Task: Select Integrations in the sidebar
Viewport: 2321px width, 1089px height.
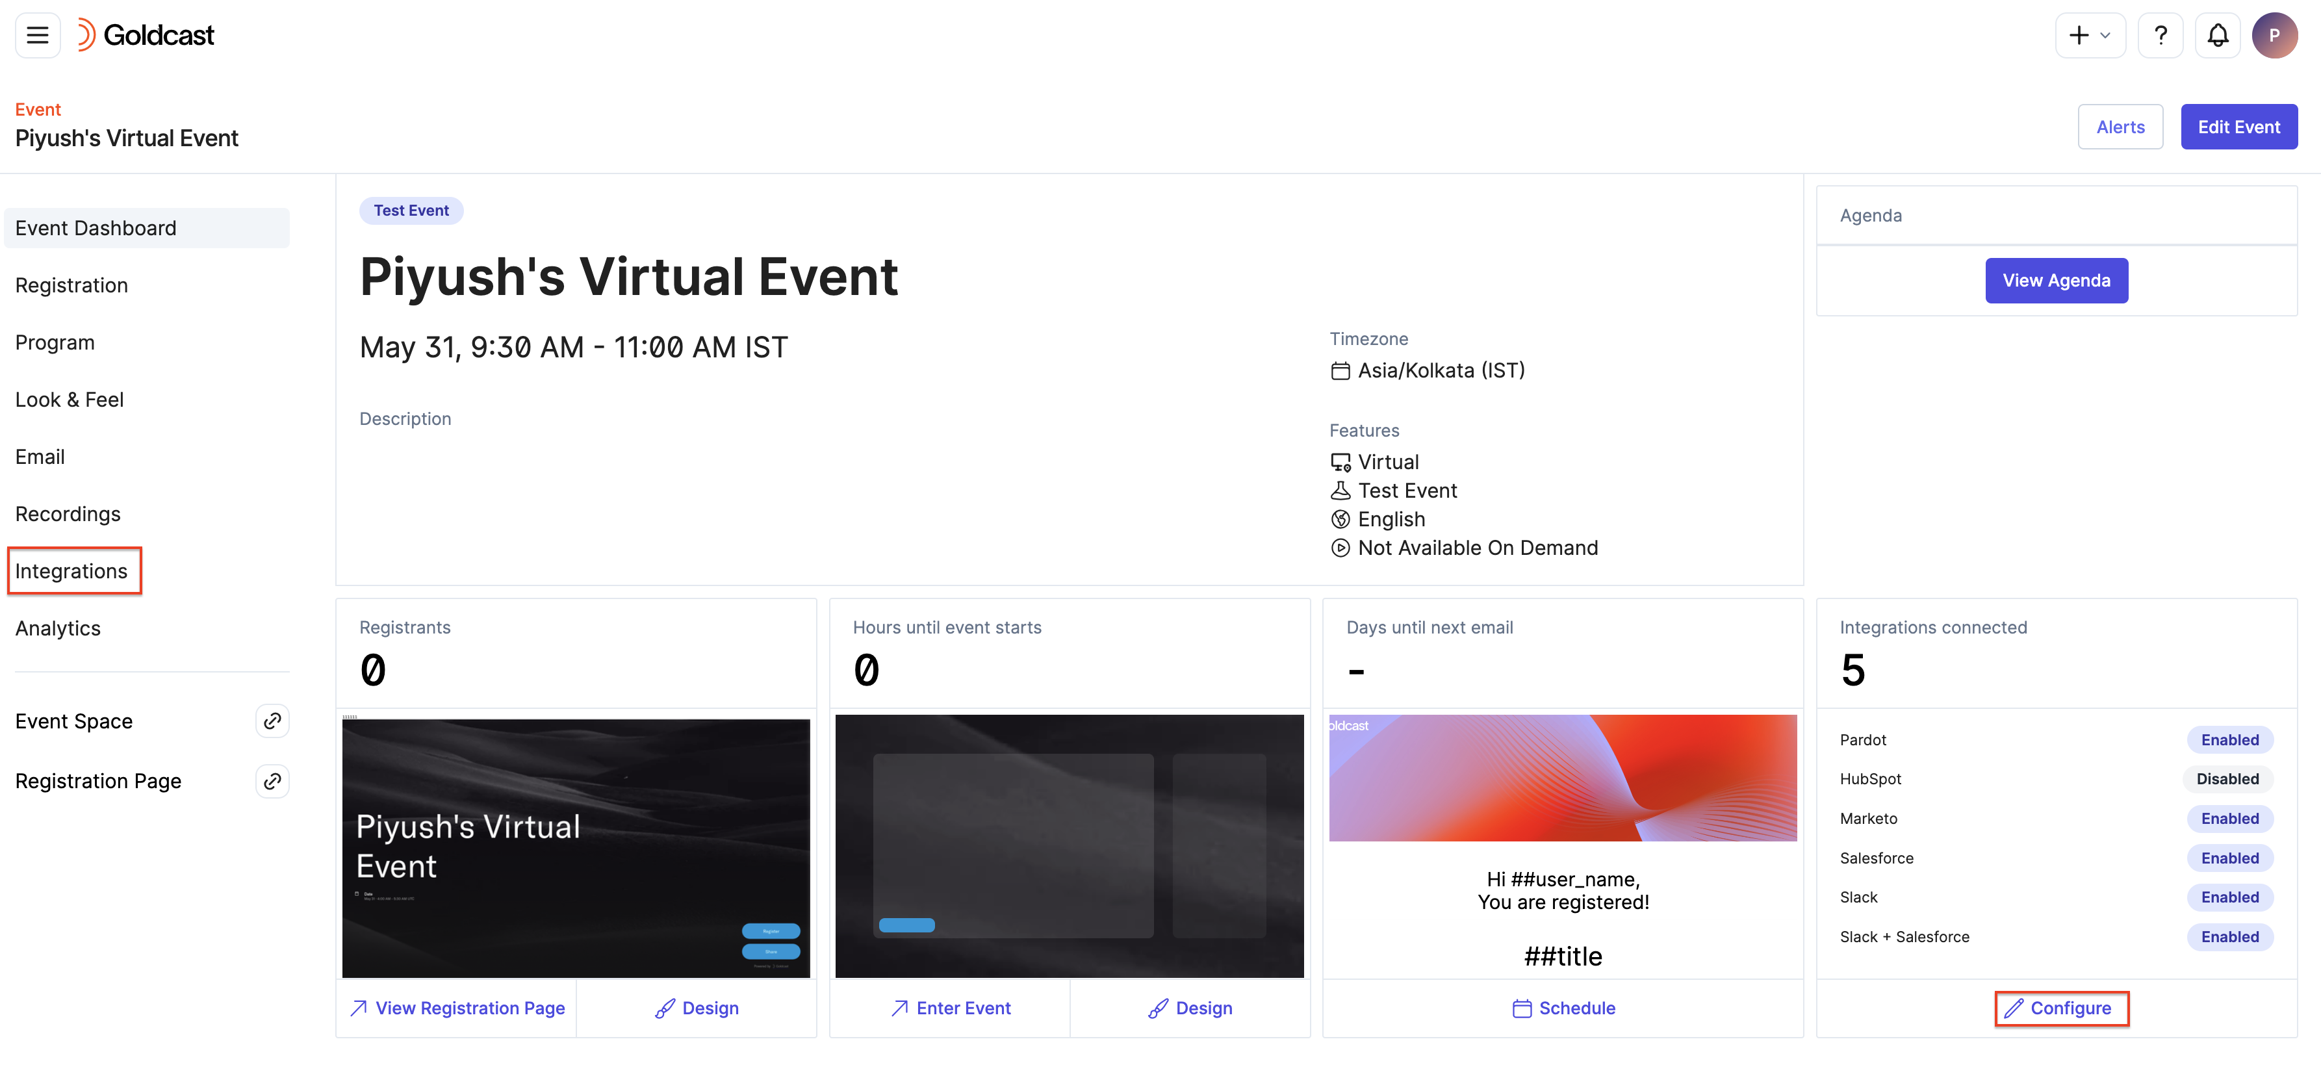Action: (x=71, y=571)
